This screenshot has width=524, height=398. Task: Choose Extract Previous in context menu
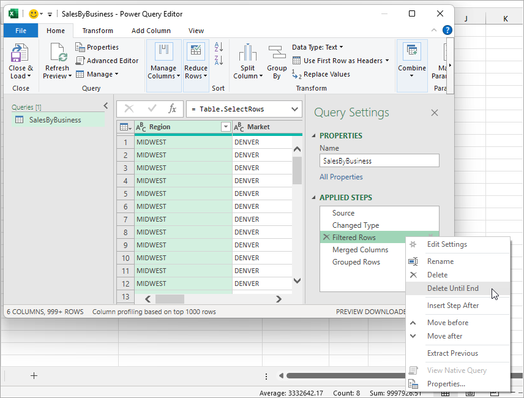[458, 353]
